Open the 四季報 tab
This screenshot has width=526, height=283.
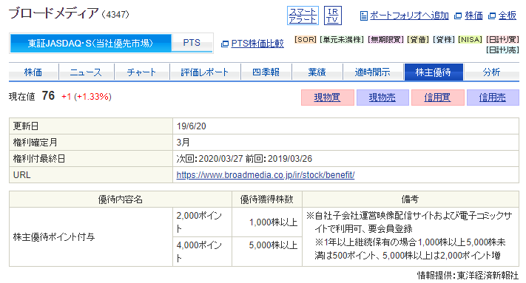266,72
